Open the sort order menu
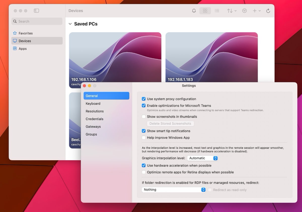Viewport: 302px width, 212px height. pos(232,11)
